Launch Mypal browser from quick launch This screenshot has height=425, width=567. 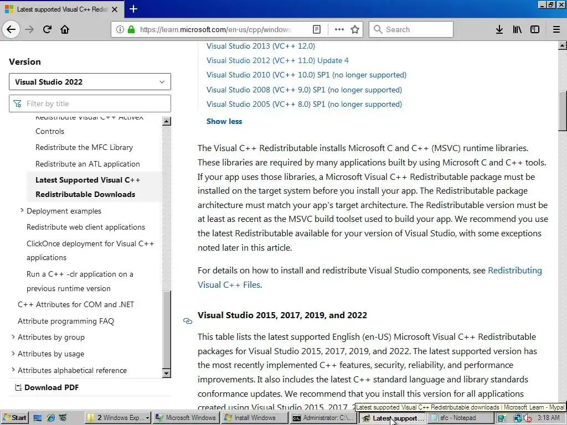pyautogui.click(x=63, y=418)
